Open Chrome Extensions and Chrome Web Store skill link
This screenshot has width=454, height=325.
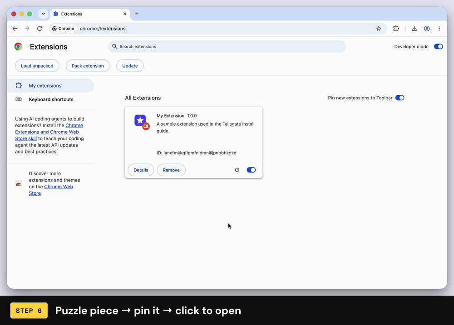click(49, 132)
